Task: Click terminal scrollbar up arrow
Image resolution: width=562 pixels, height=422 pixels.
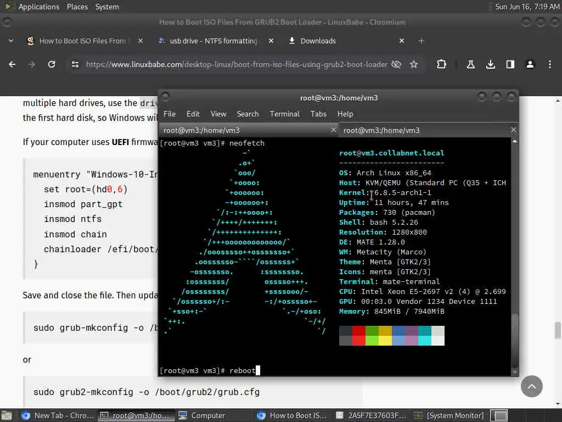Action: coord(515,142)
